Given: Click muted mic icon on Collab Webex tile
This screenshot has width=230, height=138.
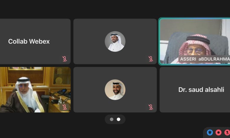Looking at the screenshot, I should click(65, 59).
